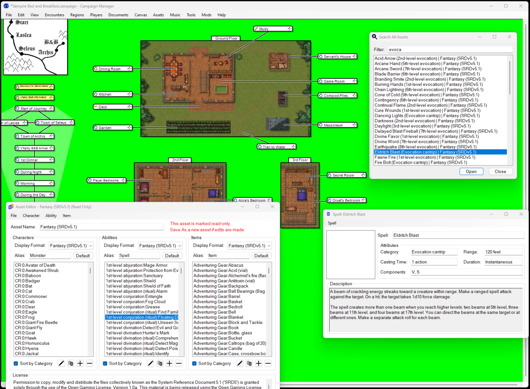Click Default button next to Monster alias
Viewport: 530px width, 389px height.
pyautogui.click(x=83, y=256)
